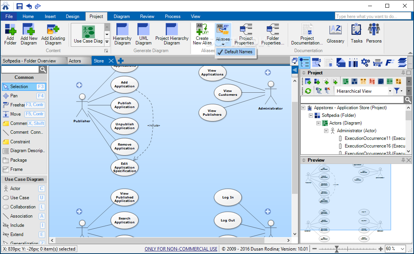Select the Selection tool
Screen dimensions: 414x254
coord(24,87)
